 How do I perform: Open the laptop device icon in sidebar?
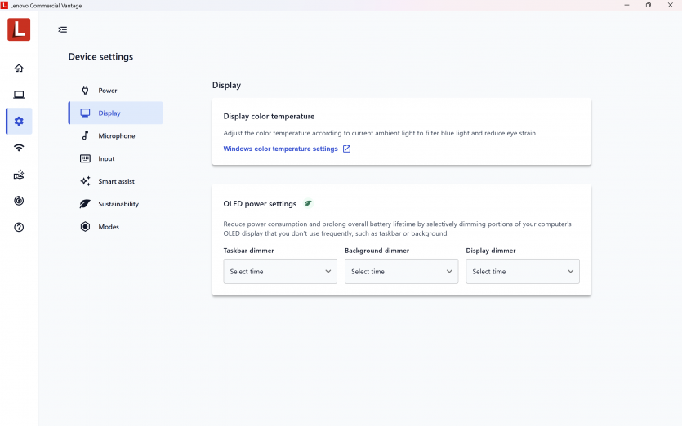pyautogui.click(x=19, y=95)
